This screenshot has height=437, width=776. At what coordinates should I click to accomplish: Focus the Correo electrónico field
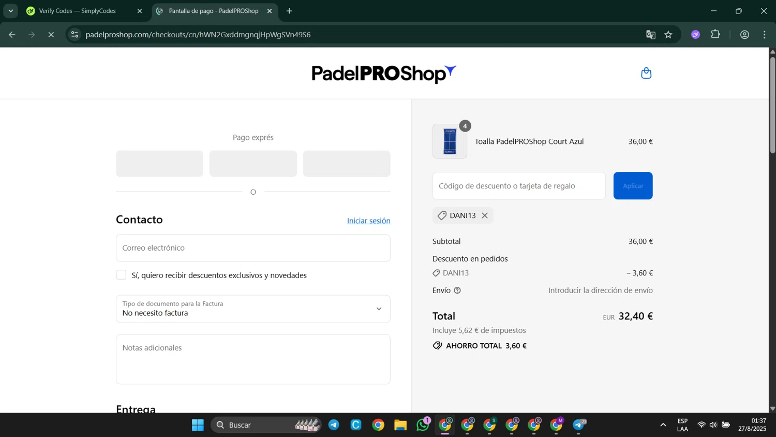coord(253,248)
